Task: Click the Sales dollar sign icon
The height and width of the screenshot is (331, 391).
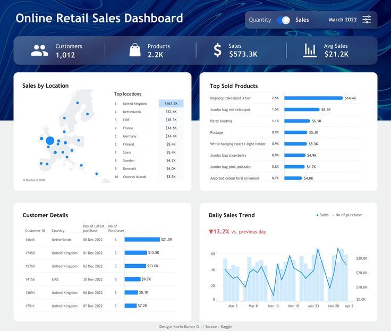Action: (217, 50)
